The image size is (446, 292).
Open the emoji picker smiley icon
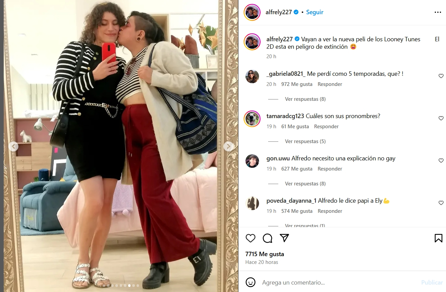[x=251, y=282]
